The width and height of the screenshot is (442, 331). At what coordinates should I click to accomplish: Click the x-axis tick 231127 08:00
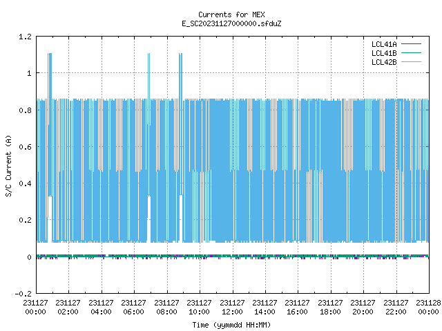166,308
